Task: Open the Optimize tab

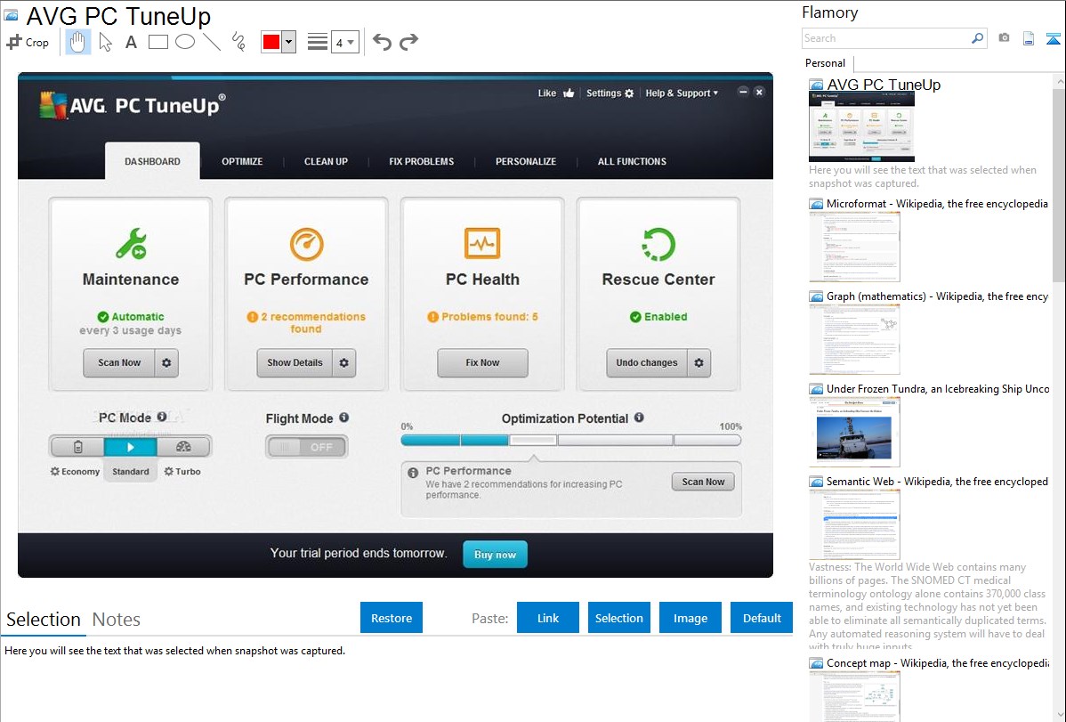Action: click(242, 161)
